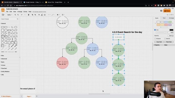Image resolution: width=175 pixels, height=98 pixels.
Task: Expand the Arrows shapes section
Action: 3,65
